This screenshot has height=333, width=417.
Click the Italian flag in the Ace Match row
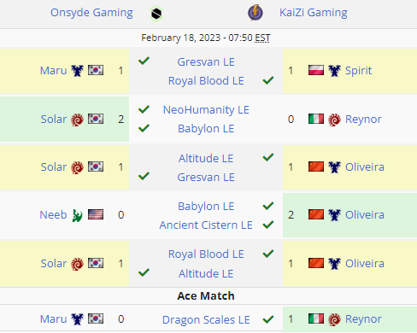pyautogui.click(x=316, y=318)
